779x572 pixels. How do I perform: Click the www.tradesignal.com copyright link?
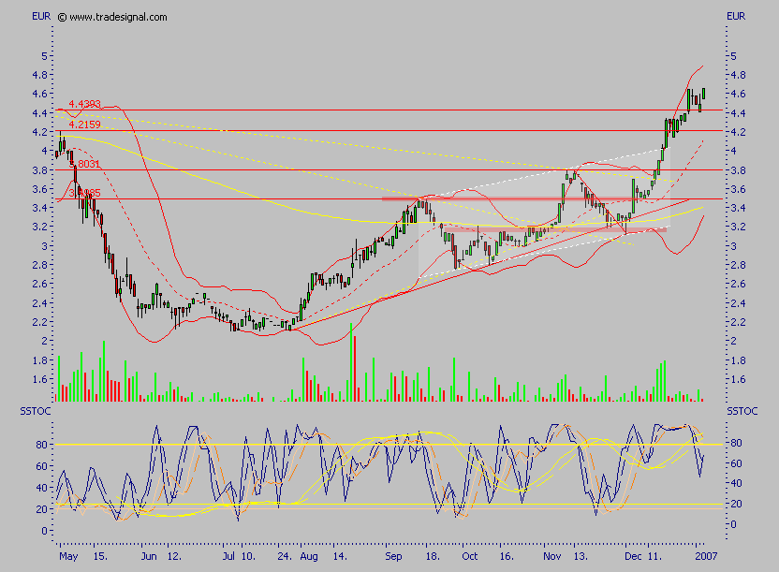click(x=112, y=17)
